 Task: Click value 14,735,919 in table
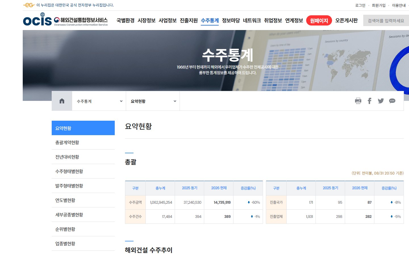[x=222, y=202]
